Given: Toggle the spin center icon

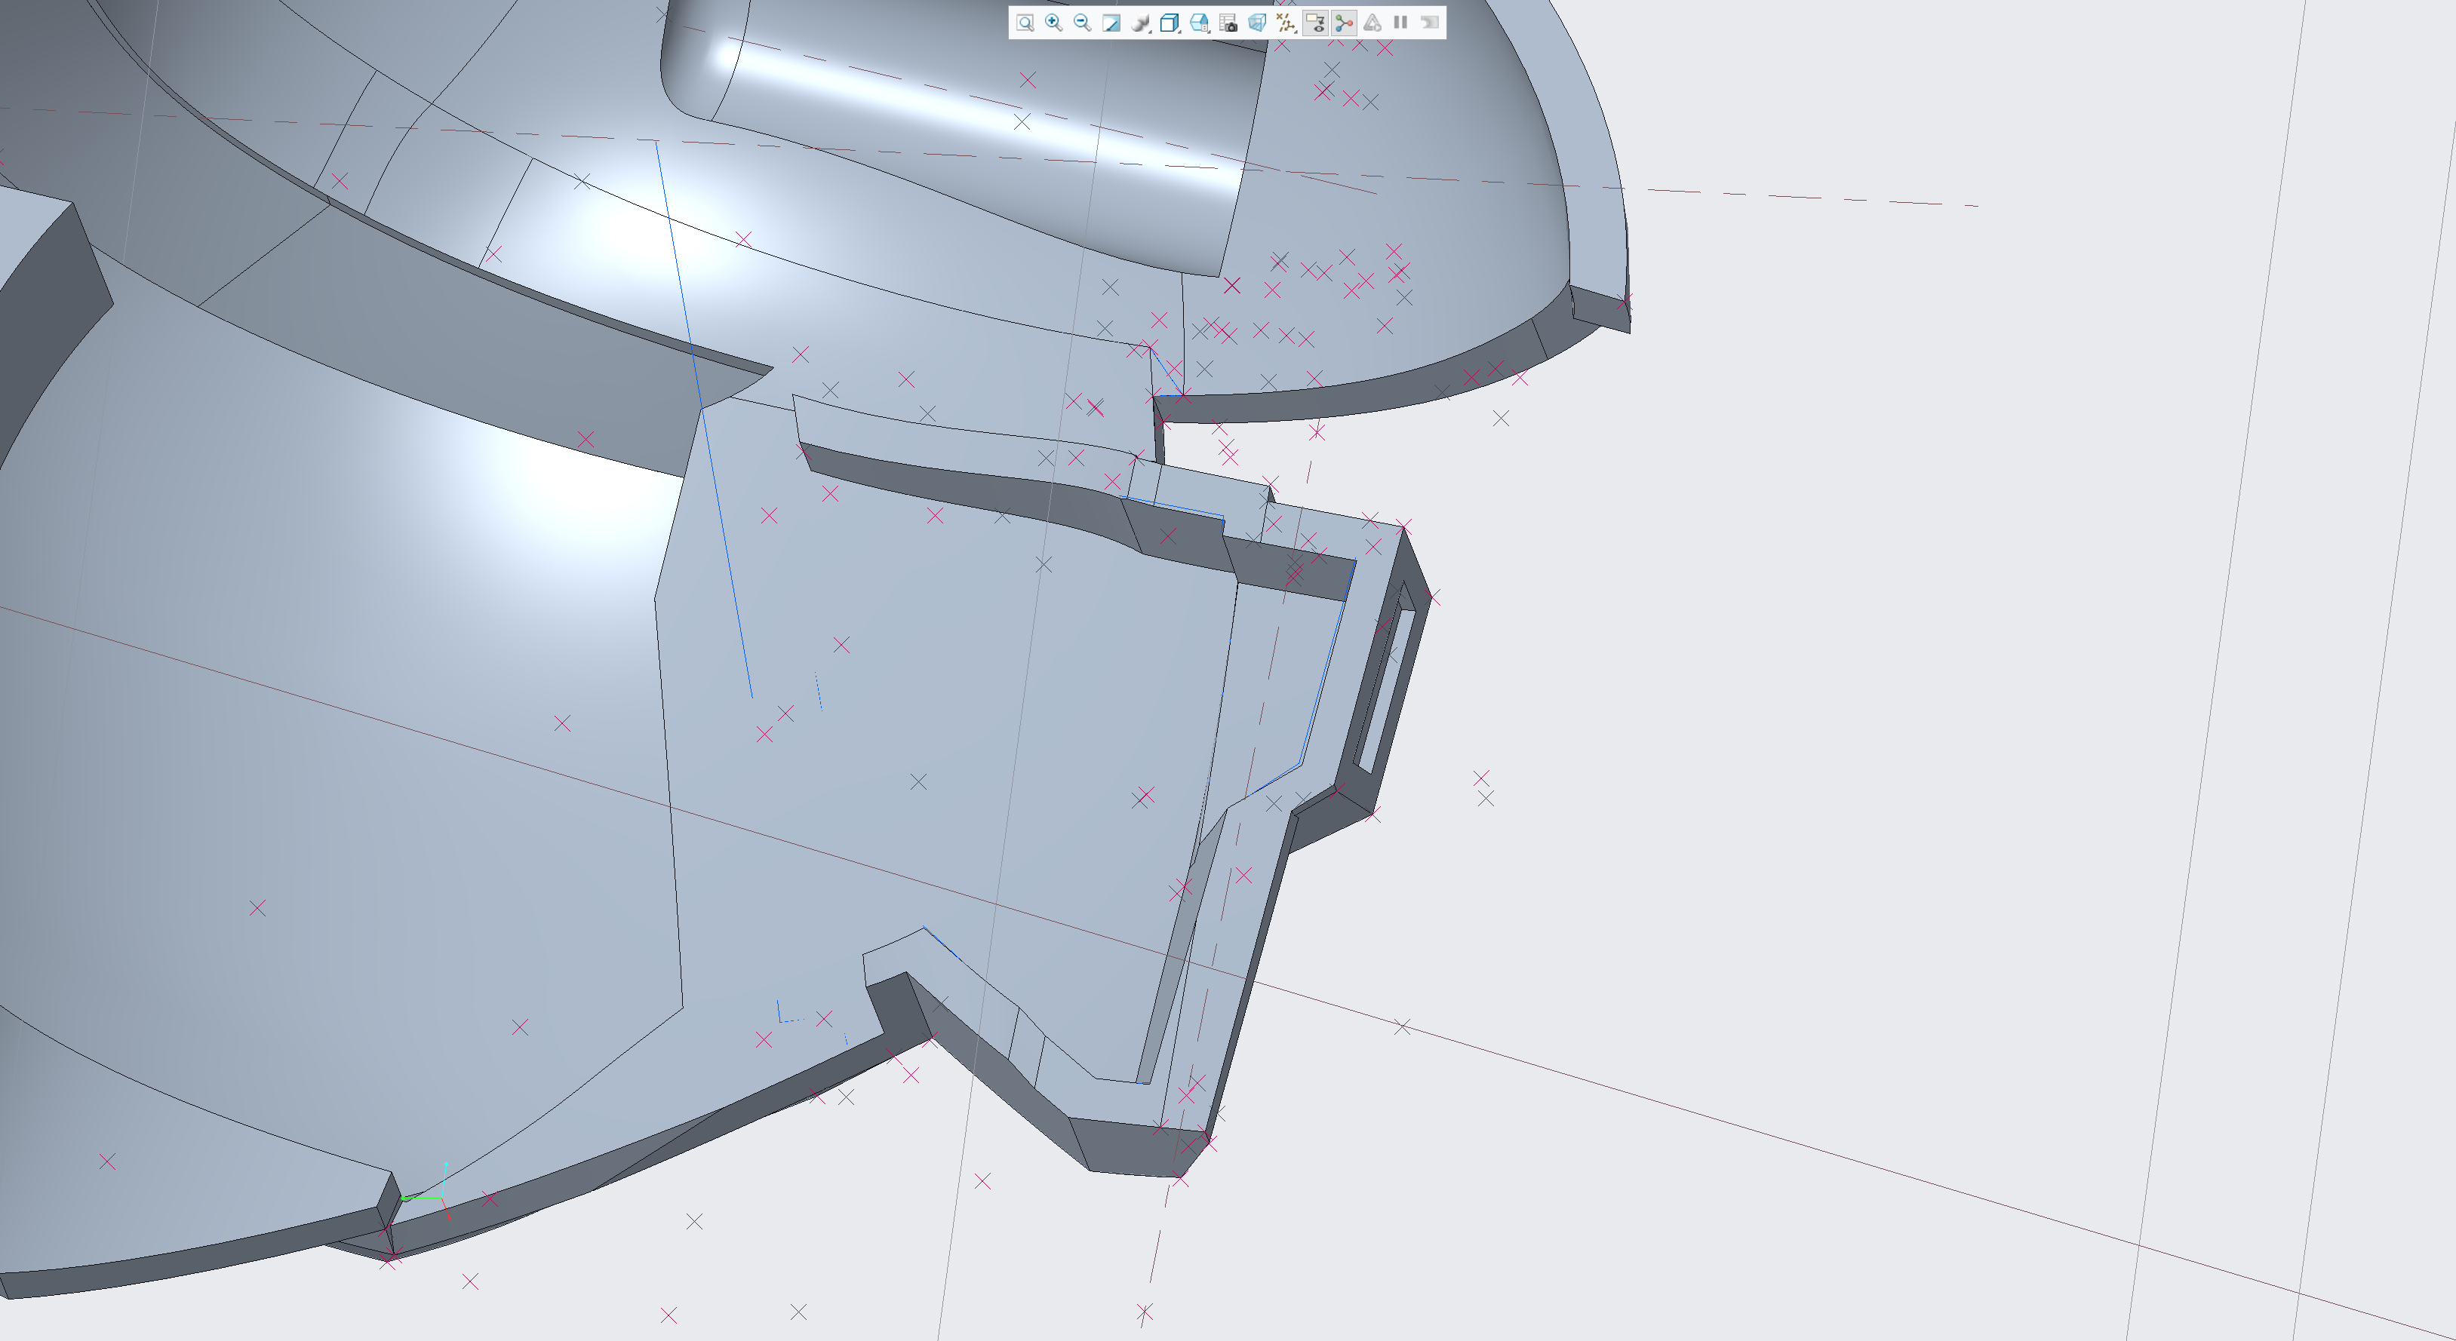Looking at the screenshot, I should click(x=1345, y=23).
